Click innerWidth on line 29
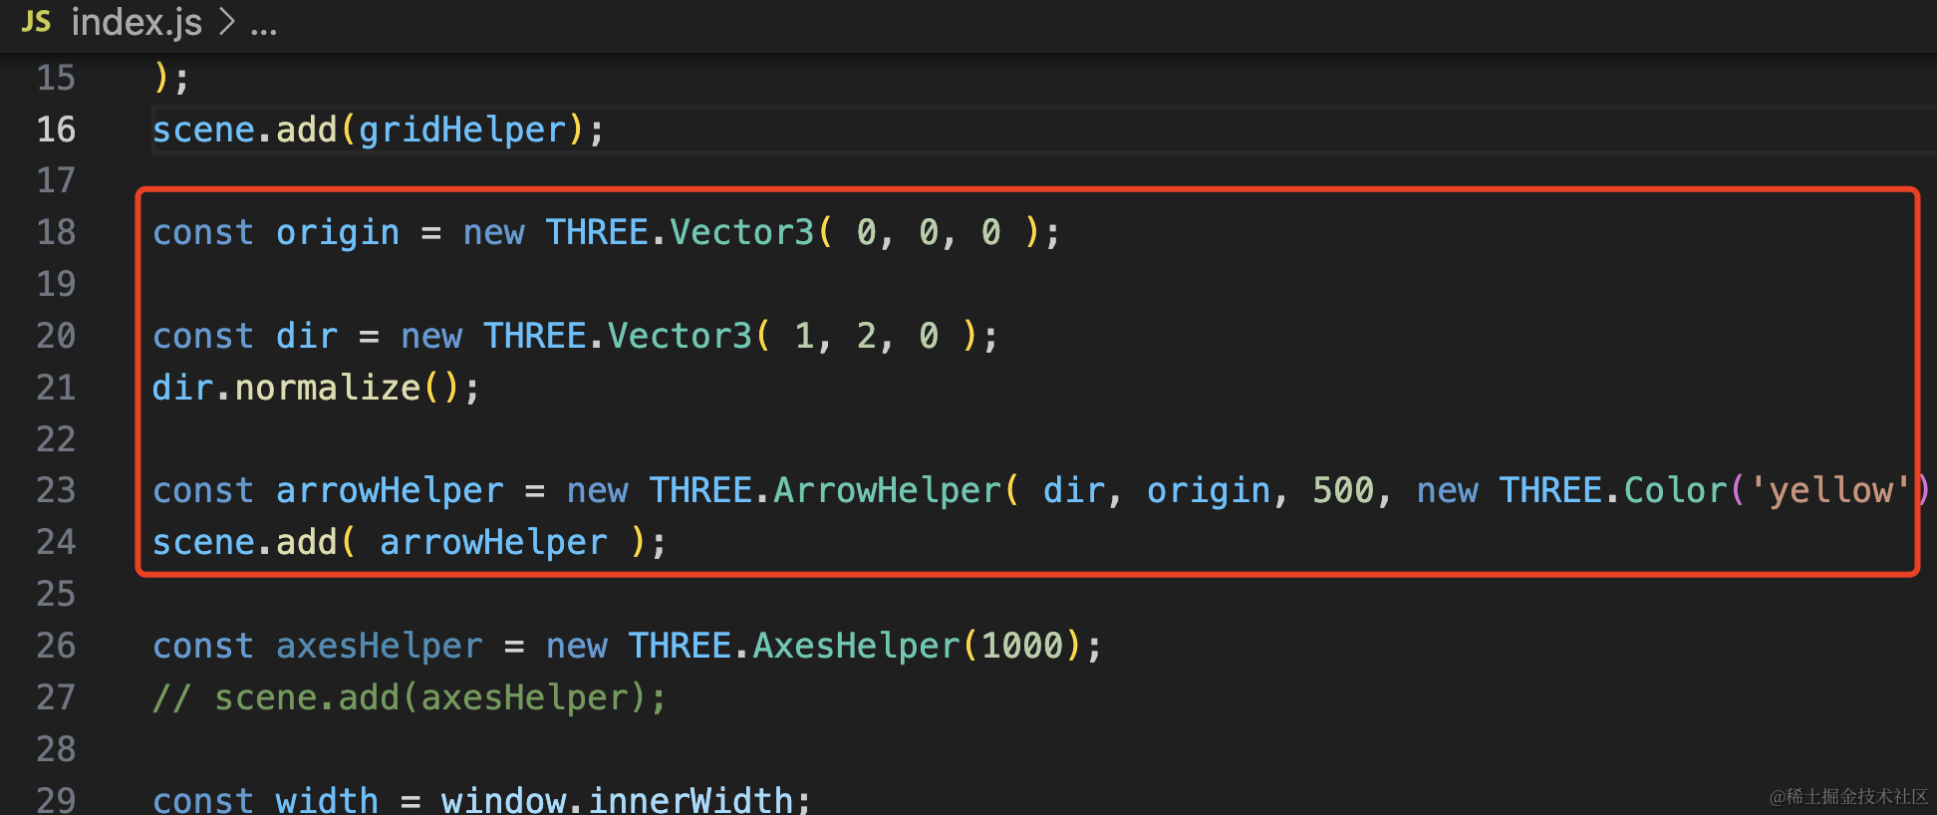 [691, 800]
